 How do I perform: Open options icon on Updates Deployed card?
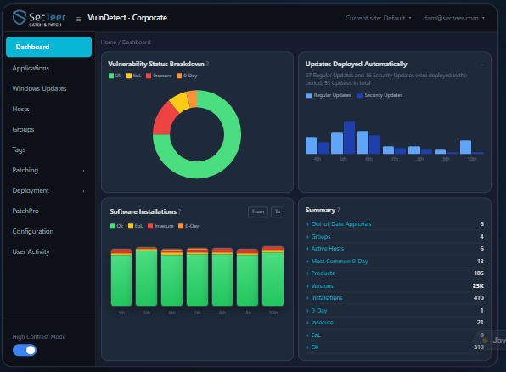[481, 65]
